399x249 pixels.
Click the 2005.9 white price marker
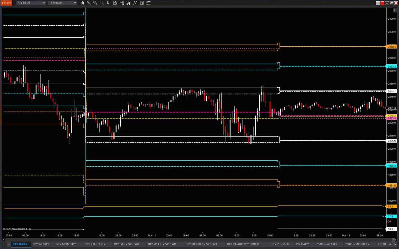click(391, 141)
